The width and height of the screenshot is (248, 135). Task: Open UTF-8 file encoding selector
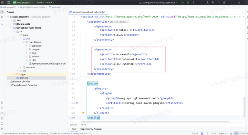tap(213, 133)
